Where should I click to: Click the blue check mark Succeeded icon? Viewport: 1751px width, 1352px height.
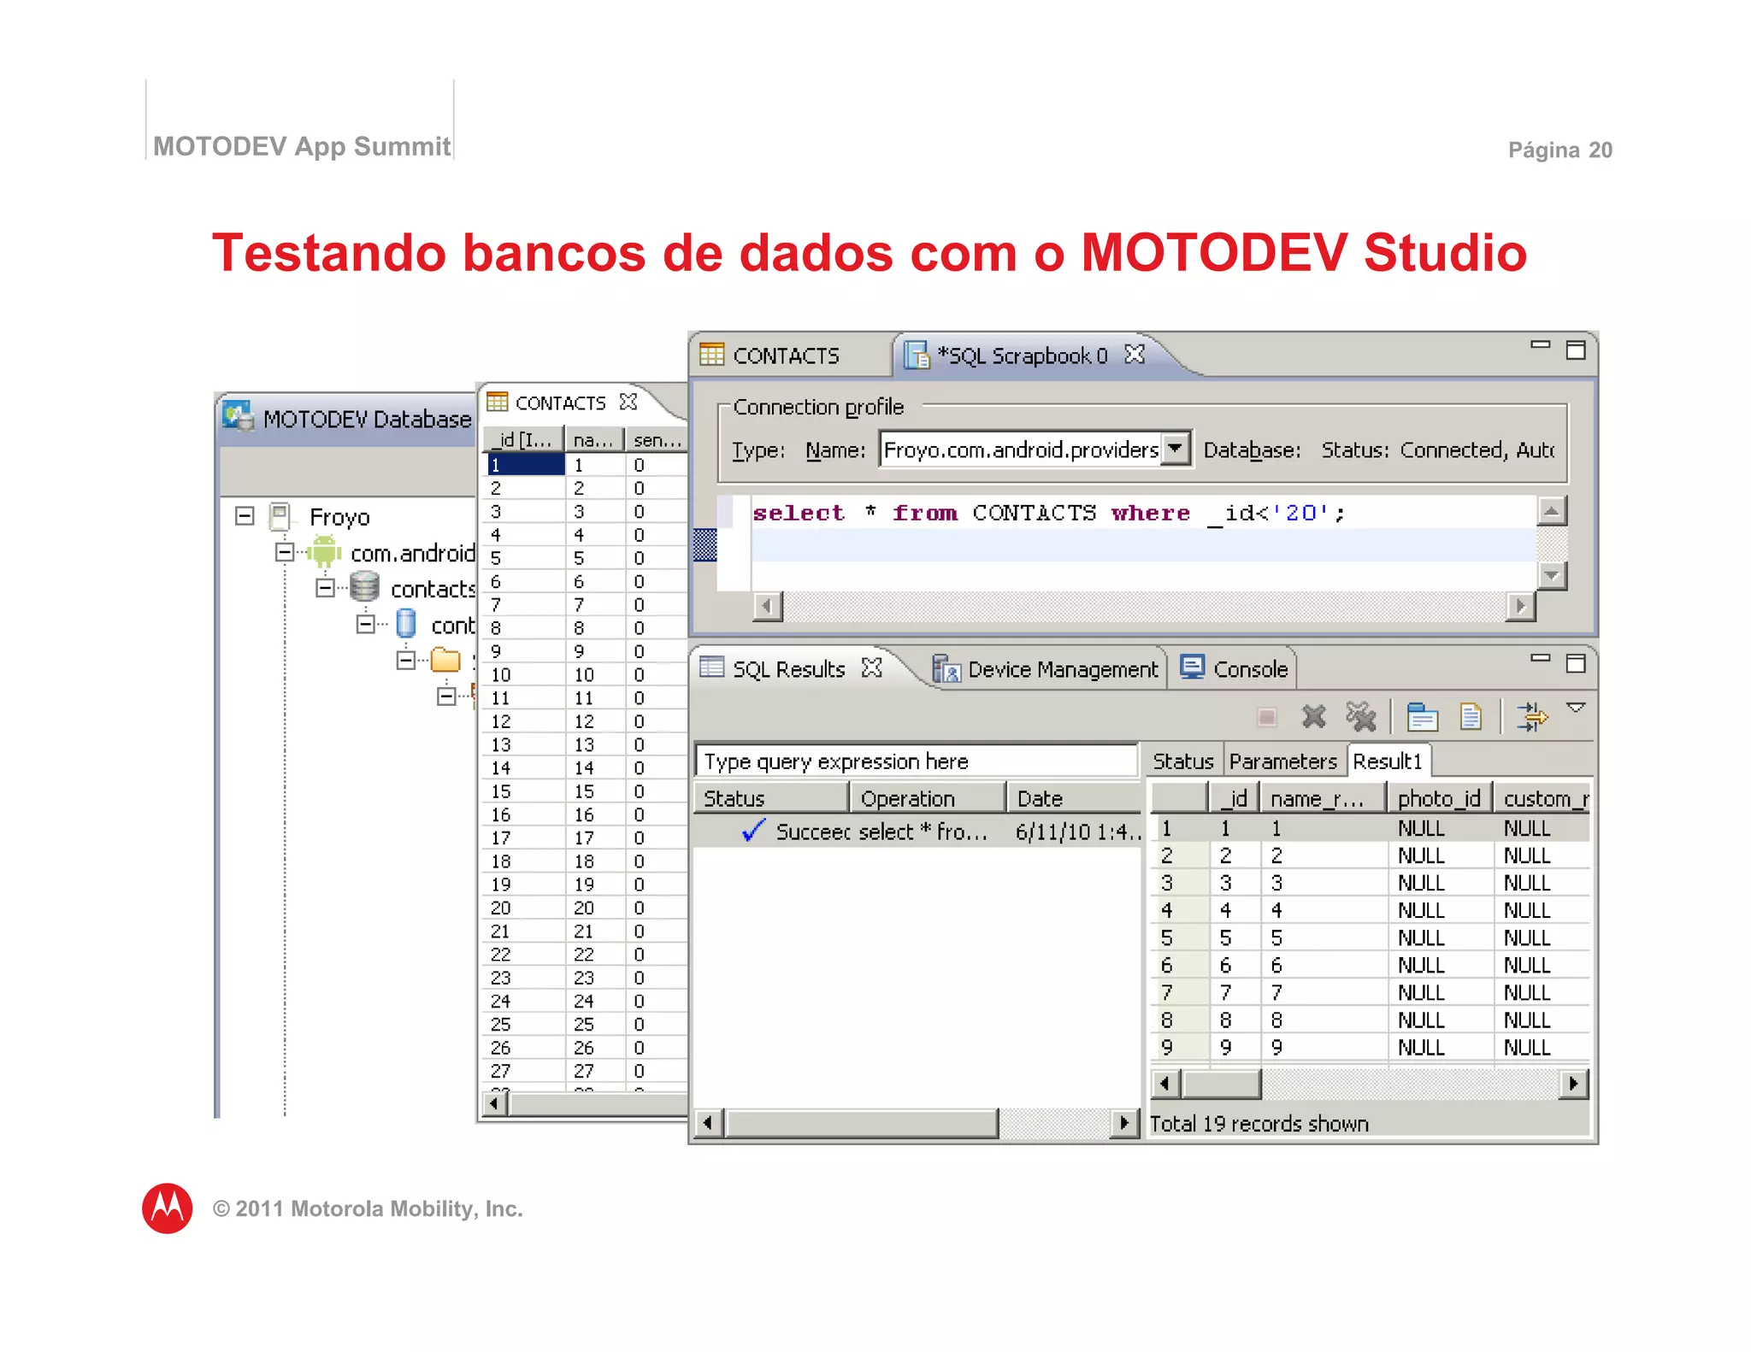(752, 830)
